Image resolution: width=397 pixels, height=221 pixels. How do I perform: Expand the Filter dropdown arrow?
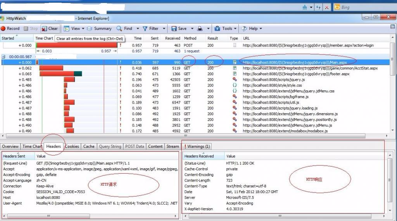coord(164,29)
